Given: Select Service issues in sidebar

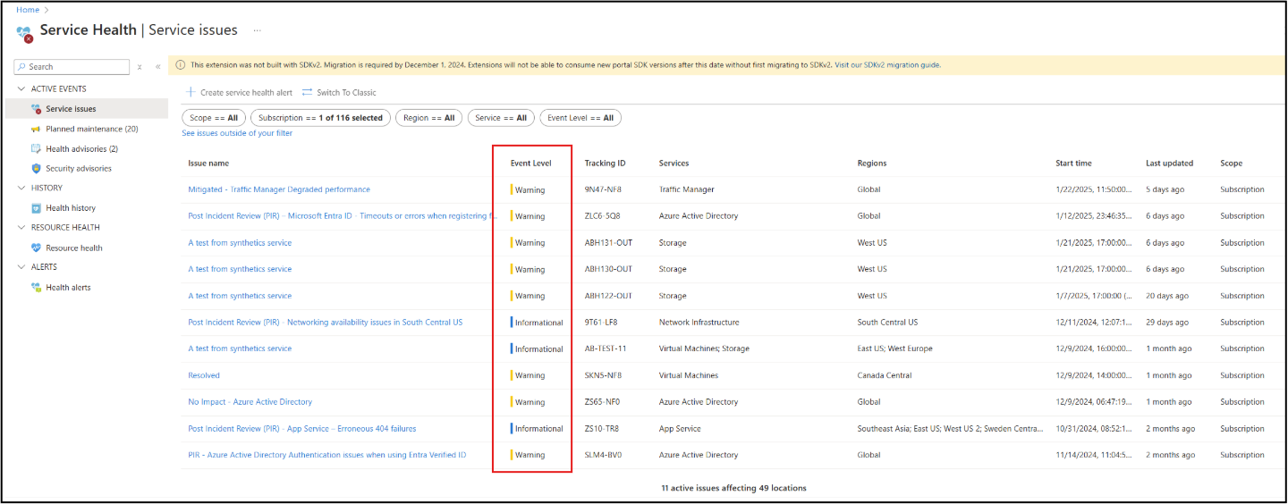Looking at the screenshot, I should pos(71,109).
